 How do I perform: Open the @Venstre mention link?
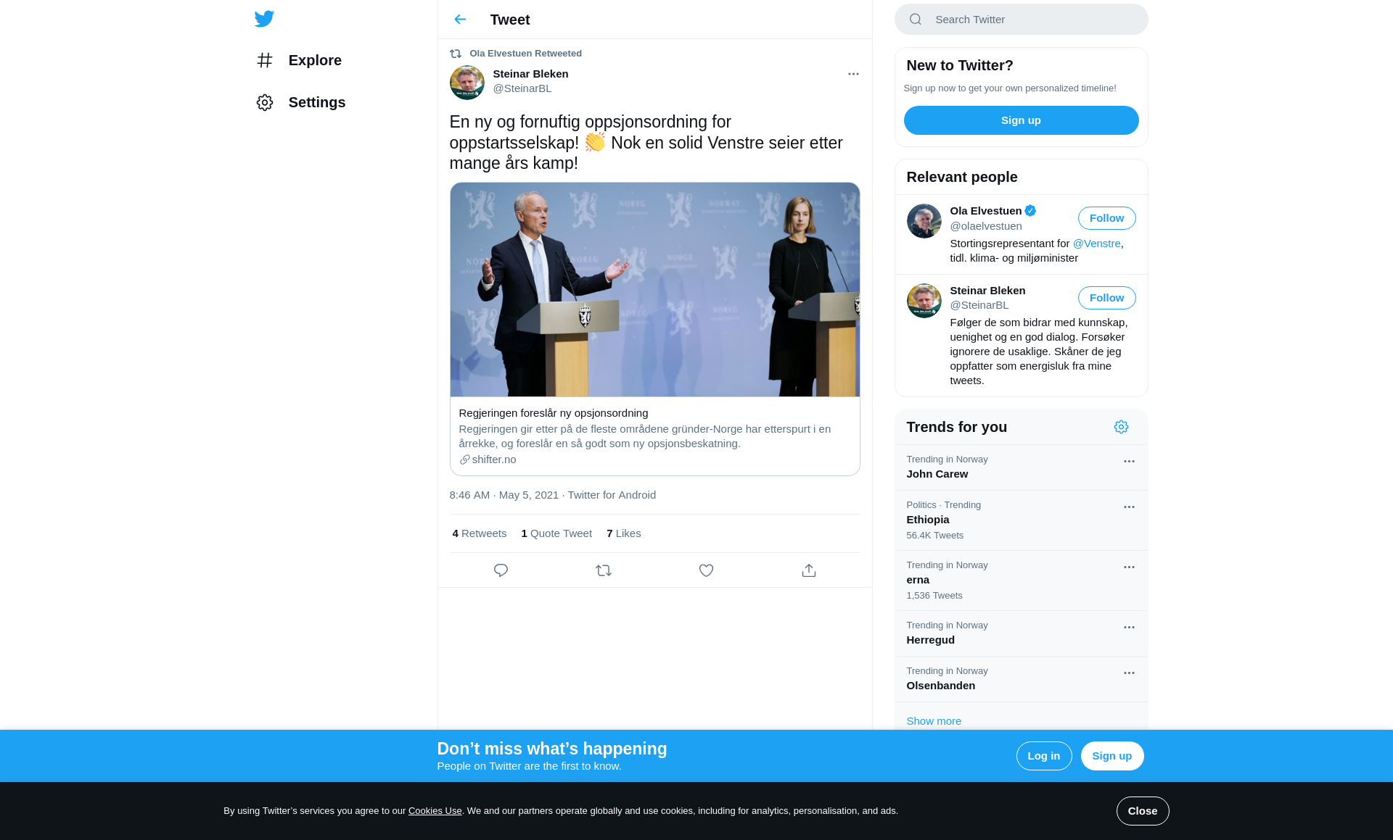point(1096,244)
